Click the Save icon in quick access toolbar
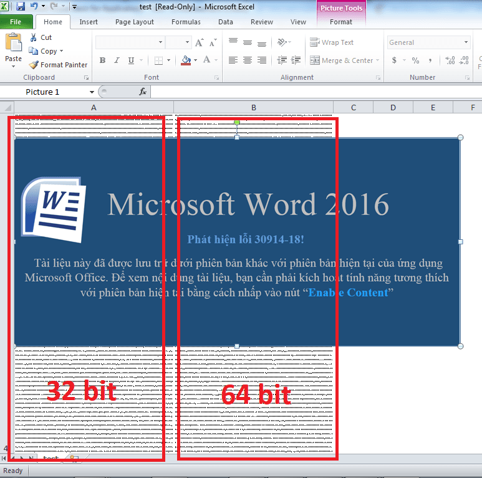482x478 pixels. (x=21, y=6)
